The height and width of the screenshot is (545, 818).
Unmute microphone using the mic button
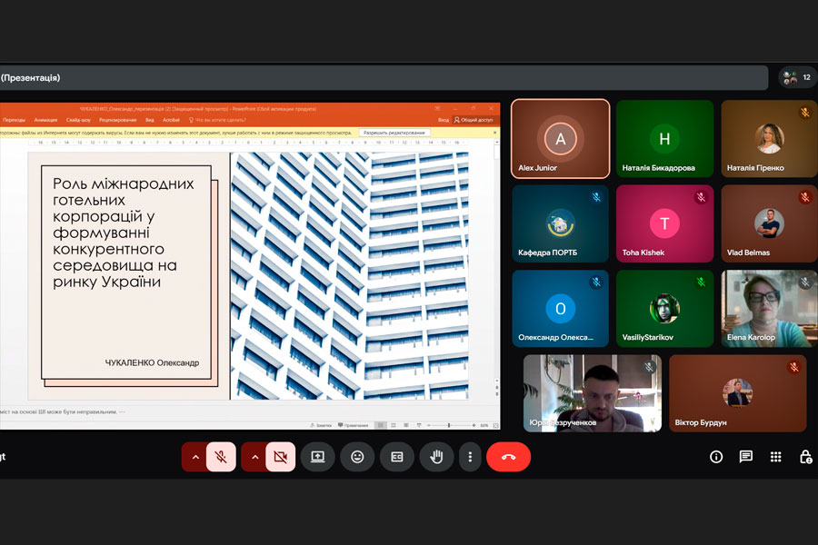(x=221, y=457)
